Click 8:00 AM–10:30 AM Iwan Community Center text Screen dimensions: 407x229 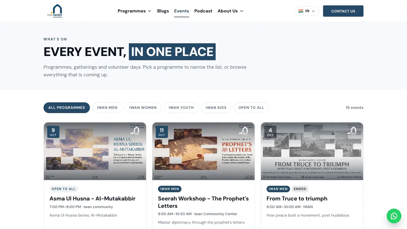click(x=198, y=214)
